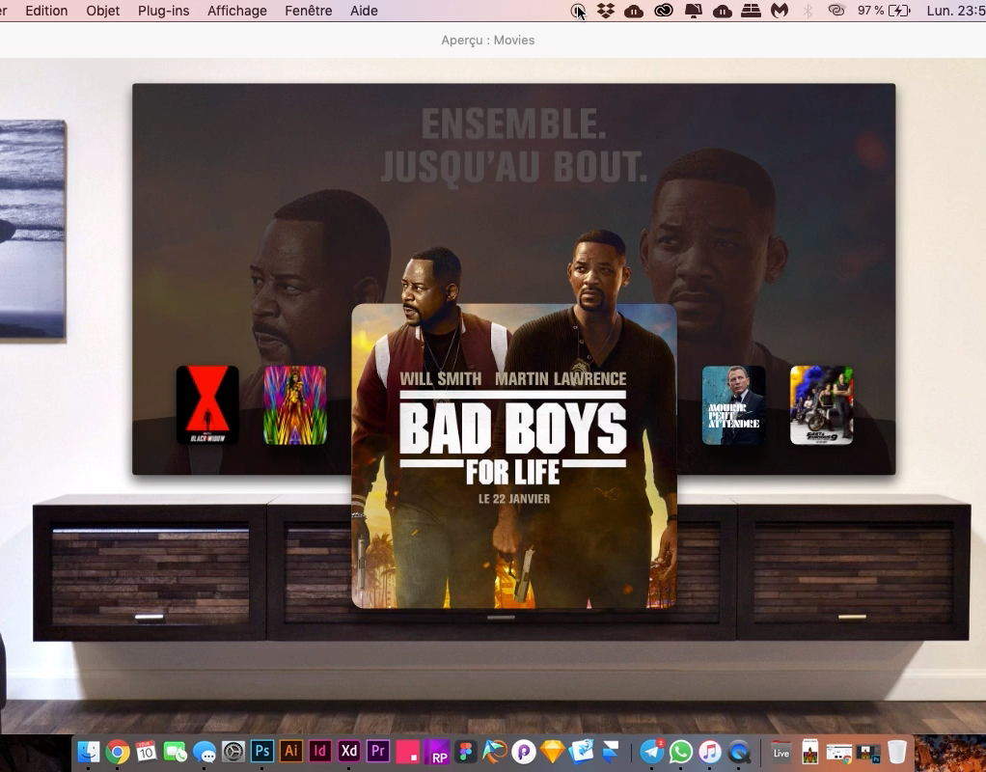Open Messages in the Dock
Screen dimensions: 986x772
coord(205,751)
